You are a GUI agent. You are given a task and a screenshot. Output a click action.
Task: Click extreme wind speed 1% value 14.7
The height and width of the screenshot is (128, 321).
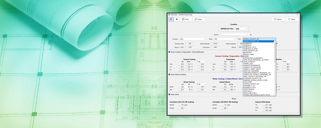tap(265, 105)
